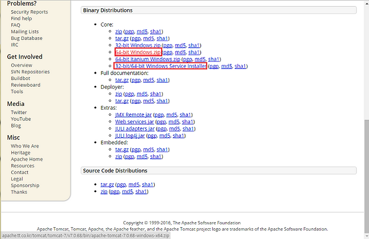
Task: Open the Twitter media link
Action: 18,112
